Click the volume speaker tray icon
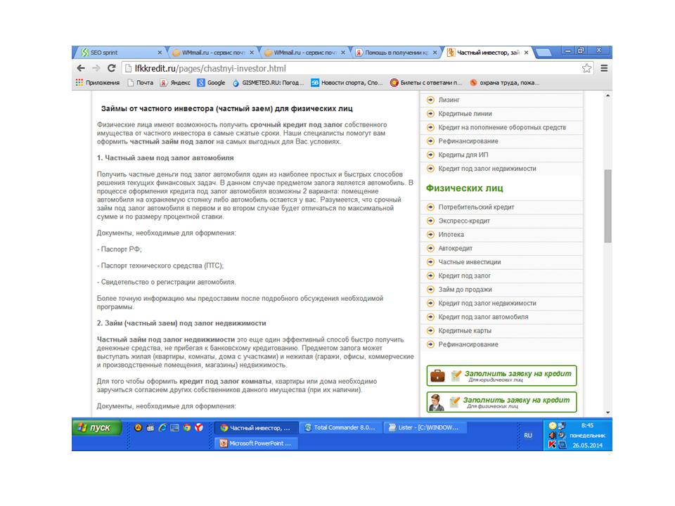The image size is (675, 506). click(553, 435)
